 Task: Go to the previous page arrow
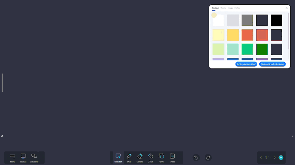[261, 157]
